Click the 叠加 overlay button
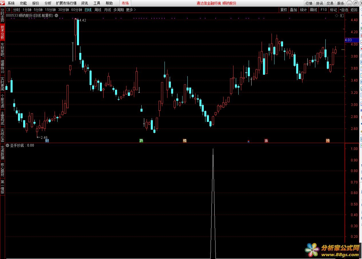362x259 pixels. pyautogui.click(x=293, y=10)
